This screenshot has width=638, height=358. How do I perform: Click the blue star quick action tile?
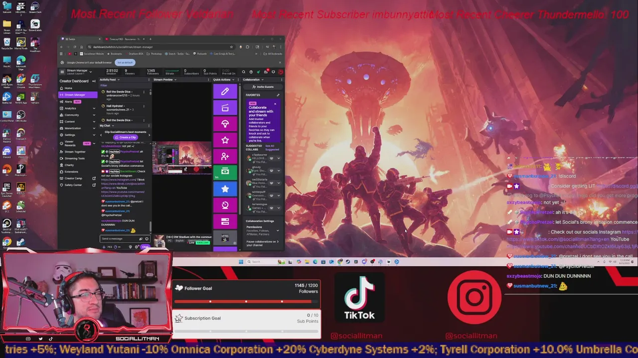coord(225,188)
